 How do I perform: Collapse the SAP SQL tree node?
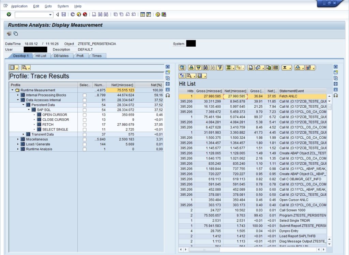click(x=29, y=110)
